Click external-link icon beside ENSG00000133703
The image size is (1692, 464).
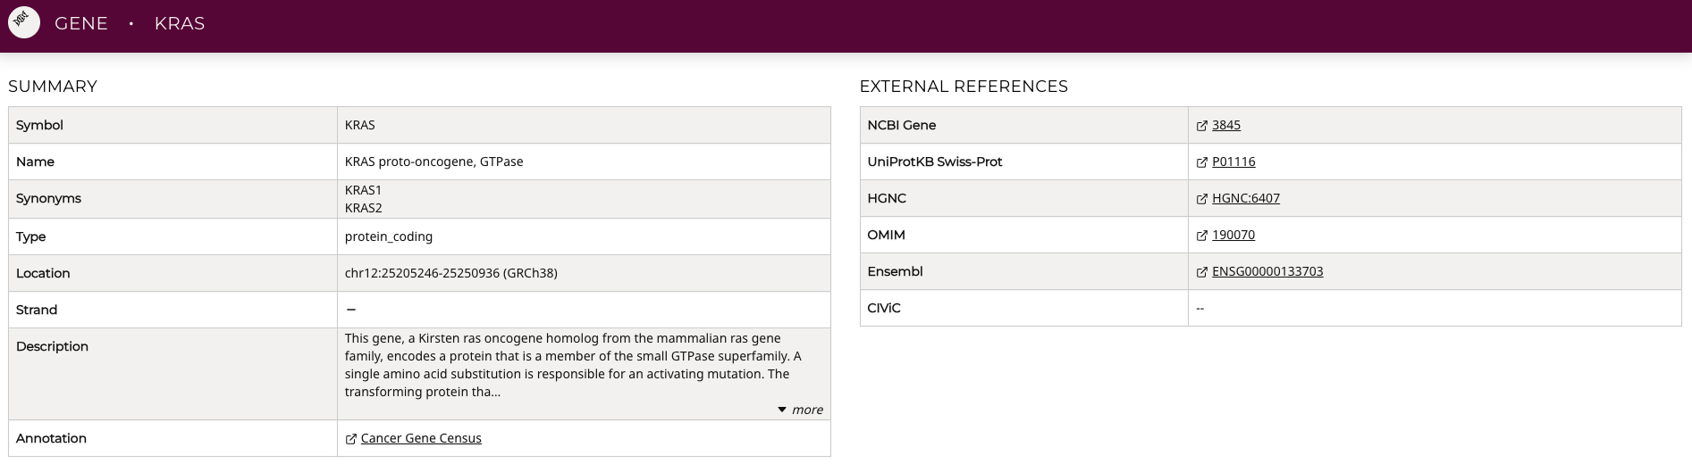click(1202, 272)
